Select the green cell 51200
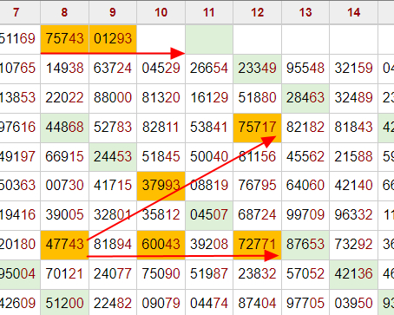The image size is (394, 315). click(x=64, y=303)
